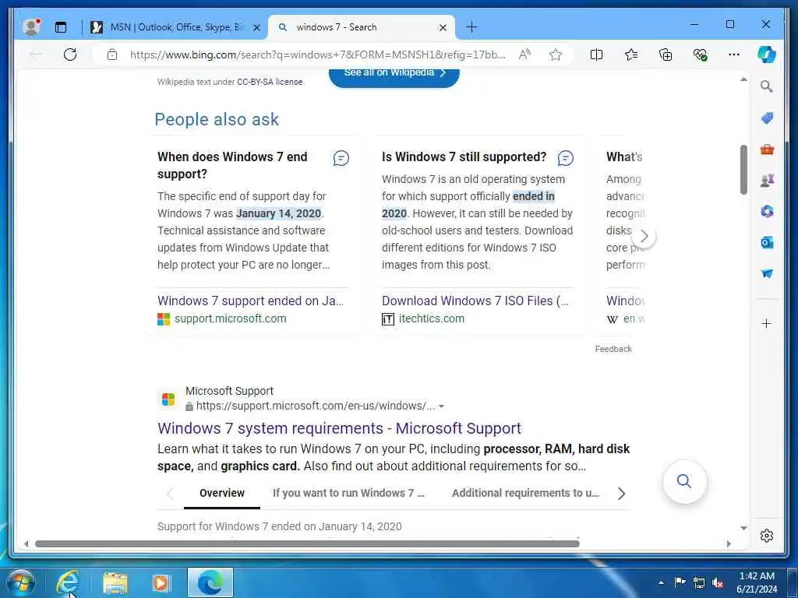Open Windows Media Player on taskbar
Image resolution: width=798 pixels, height=598 pixels.
[x=161, y=582]
